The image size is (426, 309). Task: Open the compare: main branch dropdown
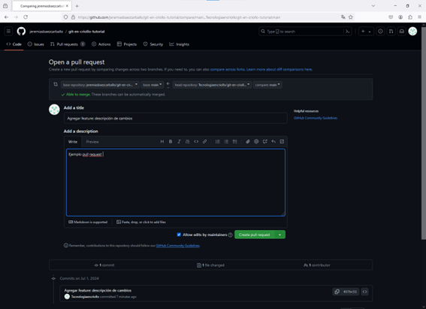coord(267,85)
